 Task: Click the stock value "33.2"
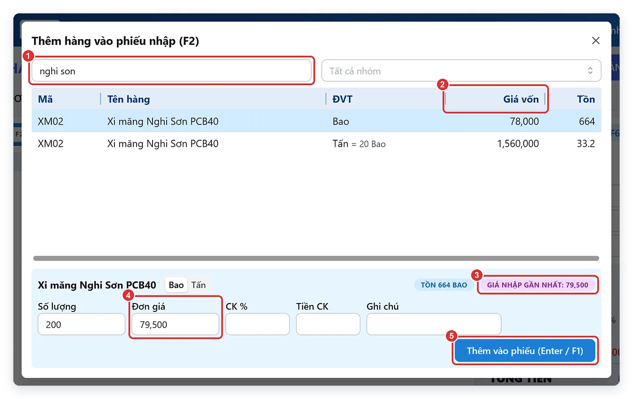point(586,144)
